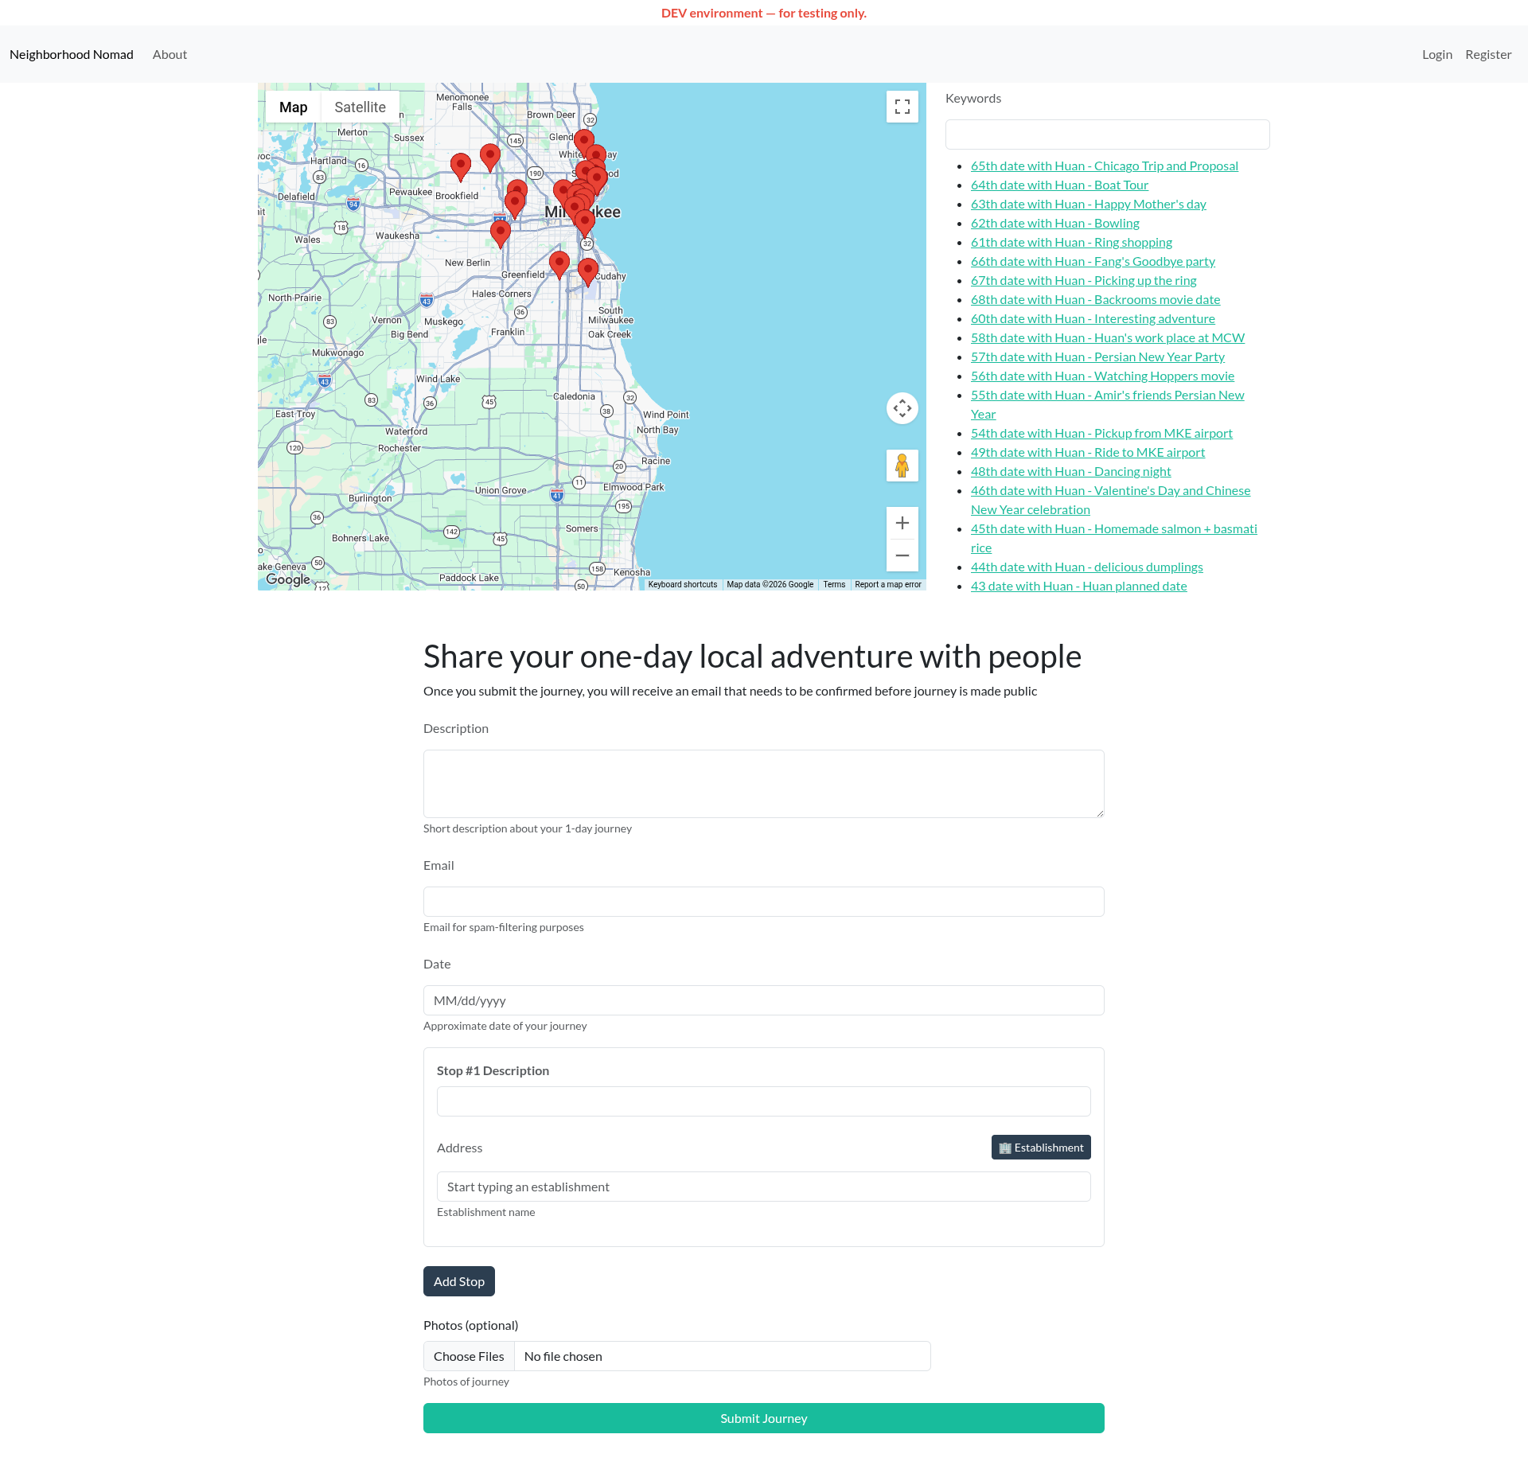
Task: Click the Date MM/dd/yyyy field
Action: (x=764, y=1000)
